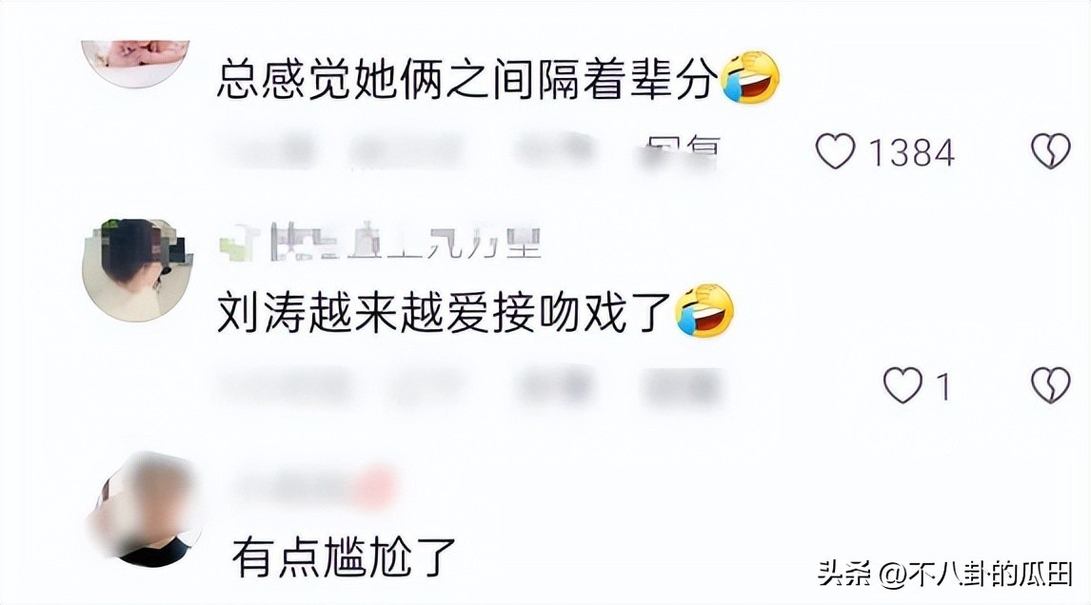Select comment text 刘涛越来越爱接吻戏了

[x=444, y=311]
